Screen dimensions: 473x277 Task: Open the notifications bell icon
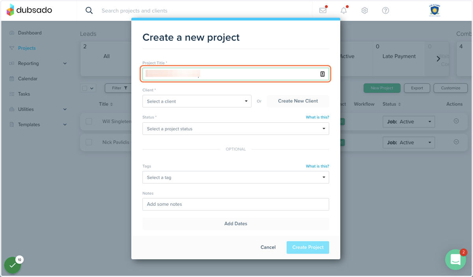coord(344,11)
